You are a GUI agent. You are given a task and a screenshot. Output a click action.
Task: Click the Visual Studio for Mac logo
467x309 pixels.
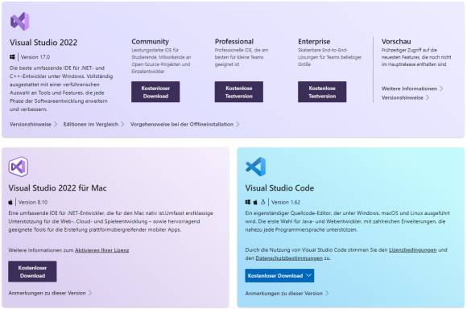pyautogui.click(x=19, y=167)
